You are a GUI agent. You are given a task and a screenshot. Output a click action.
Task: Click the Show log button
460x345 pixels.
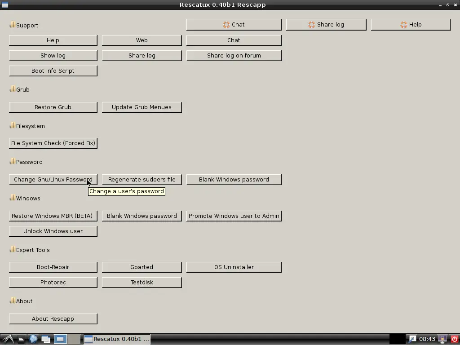[53, 55]
